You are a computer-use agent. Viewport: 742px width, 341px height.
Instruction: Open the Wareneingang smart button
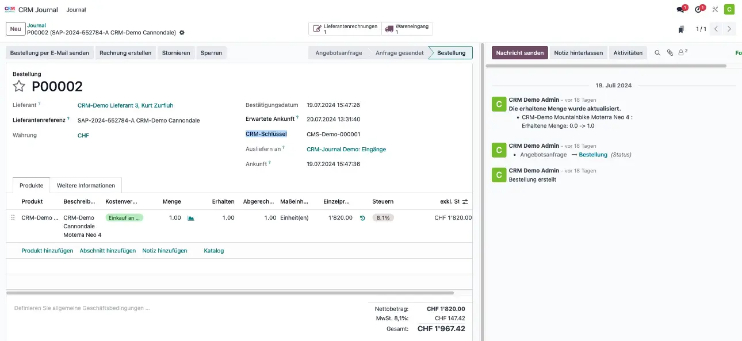coord(407,29)
